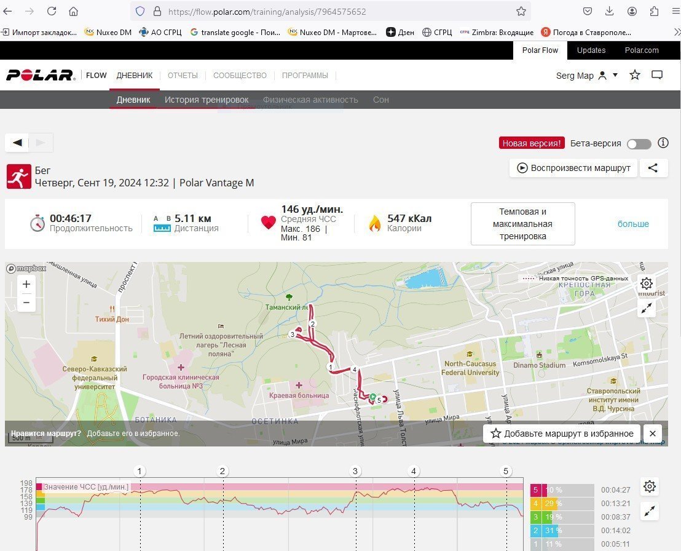Go to next training with right arrow
Image resolution: width=681 pixels, height=551 pixels.
[41, 143]
